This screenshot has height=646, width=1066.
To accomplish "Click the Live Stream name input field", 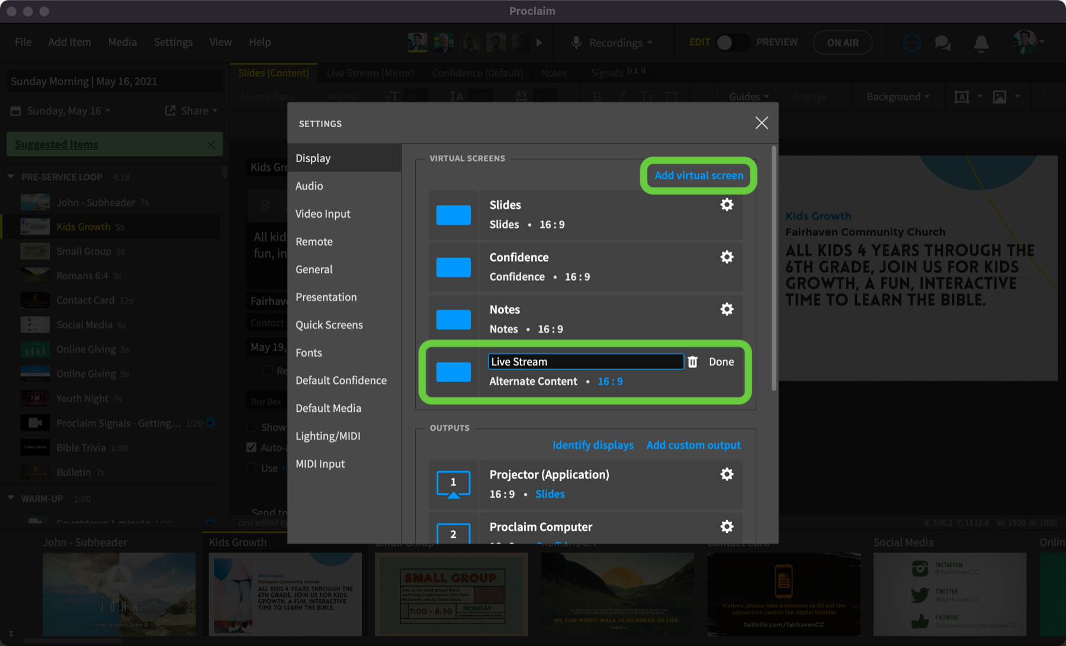I will 585,362.
